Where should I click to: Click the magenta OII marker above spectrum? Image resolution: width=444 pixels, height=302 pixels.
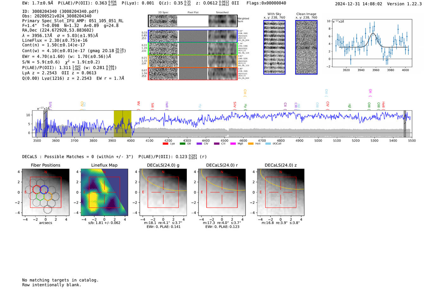370,93
